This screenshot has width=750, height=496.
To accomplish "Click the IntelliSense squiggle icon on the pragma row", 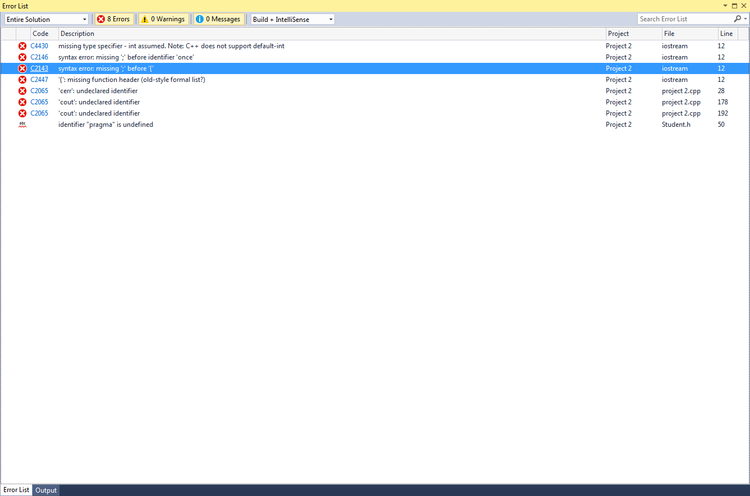I will click(x=22, y=125).
